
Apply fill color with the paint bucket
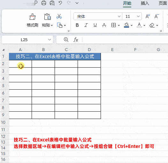coord(126,25)
